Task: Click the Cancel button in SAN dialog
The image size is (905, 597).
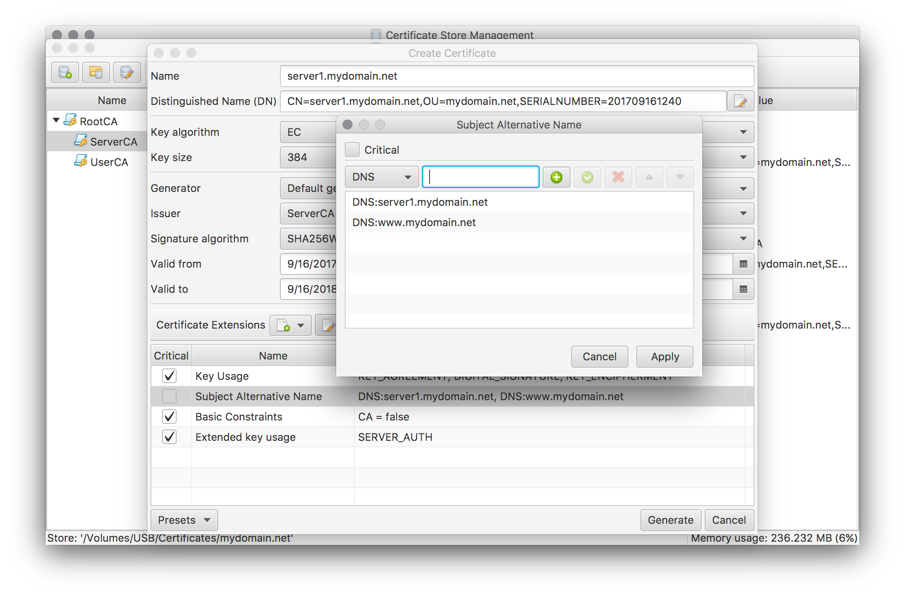Action: coord(598,357)
